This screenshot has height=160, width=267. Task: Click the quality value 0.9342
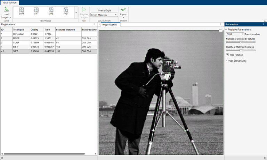click(x=34, y=34)
